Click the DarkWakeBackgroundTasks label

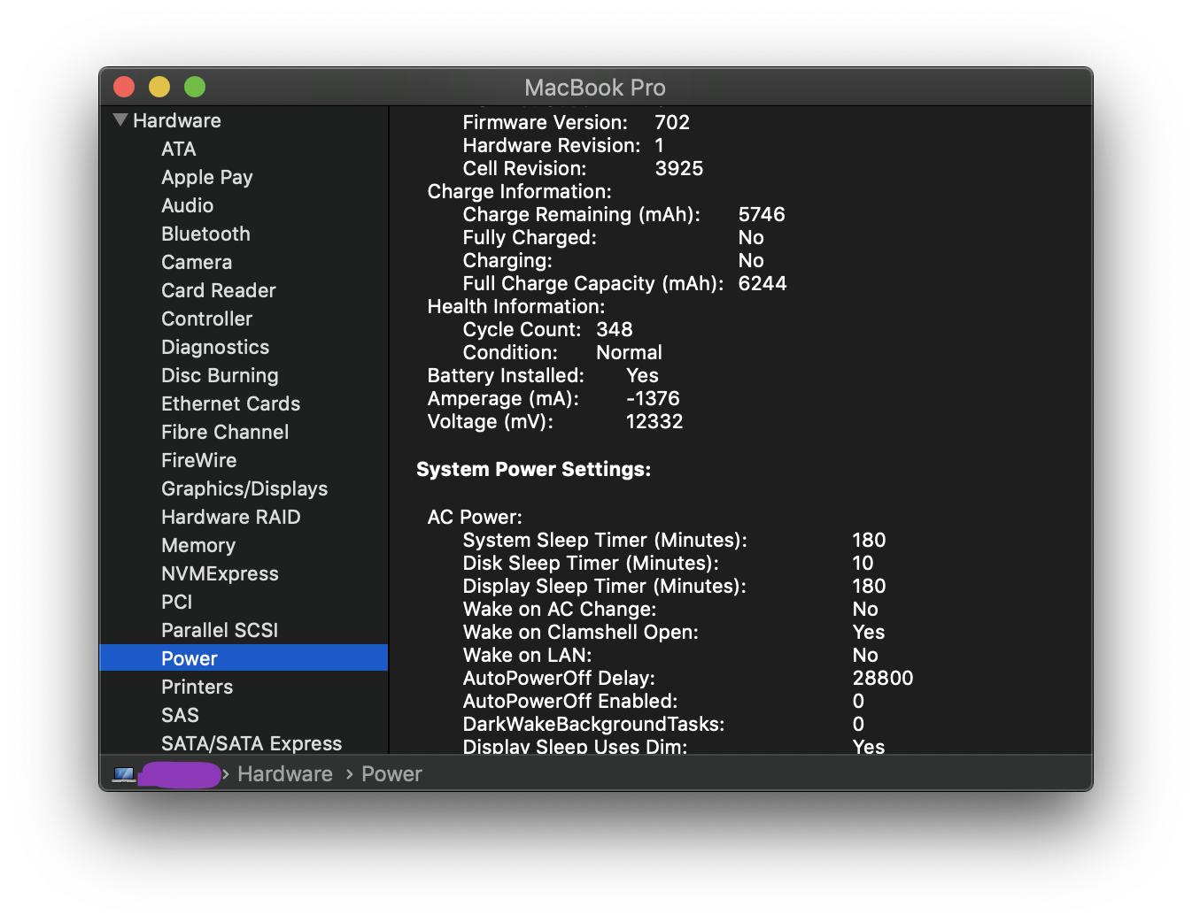point(594,724)
